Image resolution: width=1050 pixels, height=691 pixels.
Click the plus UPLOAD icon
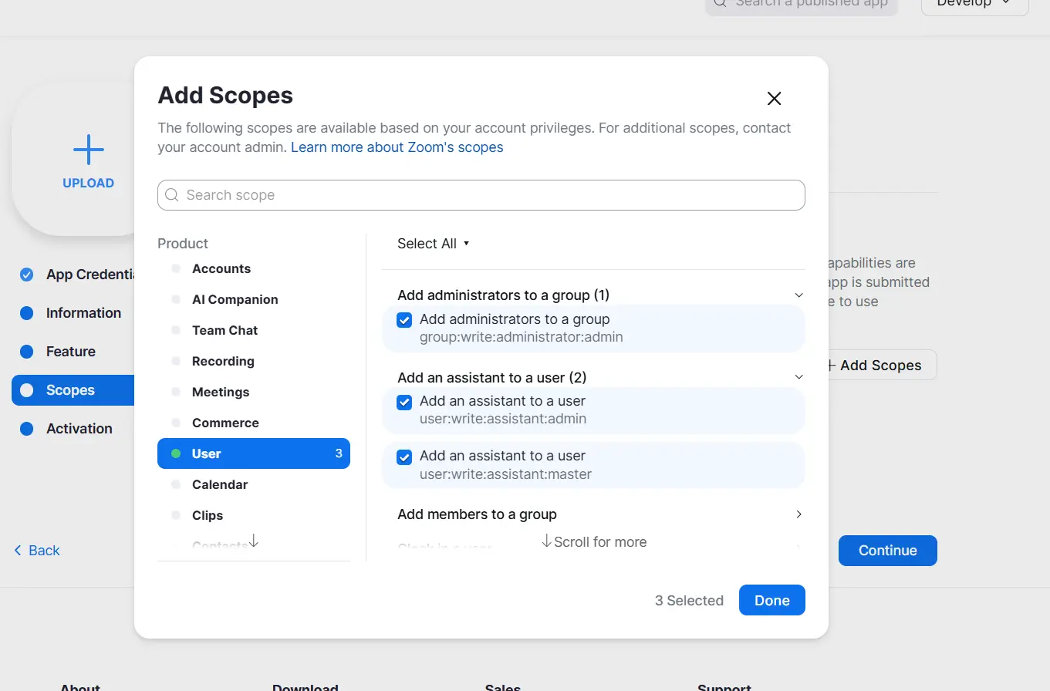point(88,150)
